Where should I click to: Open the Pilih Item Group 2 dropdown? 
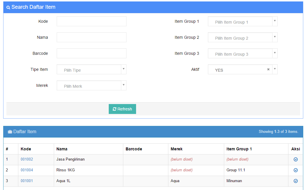242,37
